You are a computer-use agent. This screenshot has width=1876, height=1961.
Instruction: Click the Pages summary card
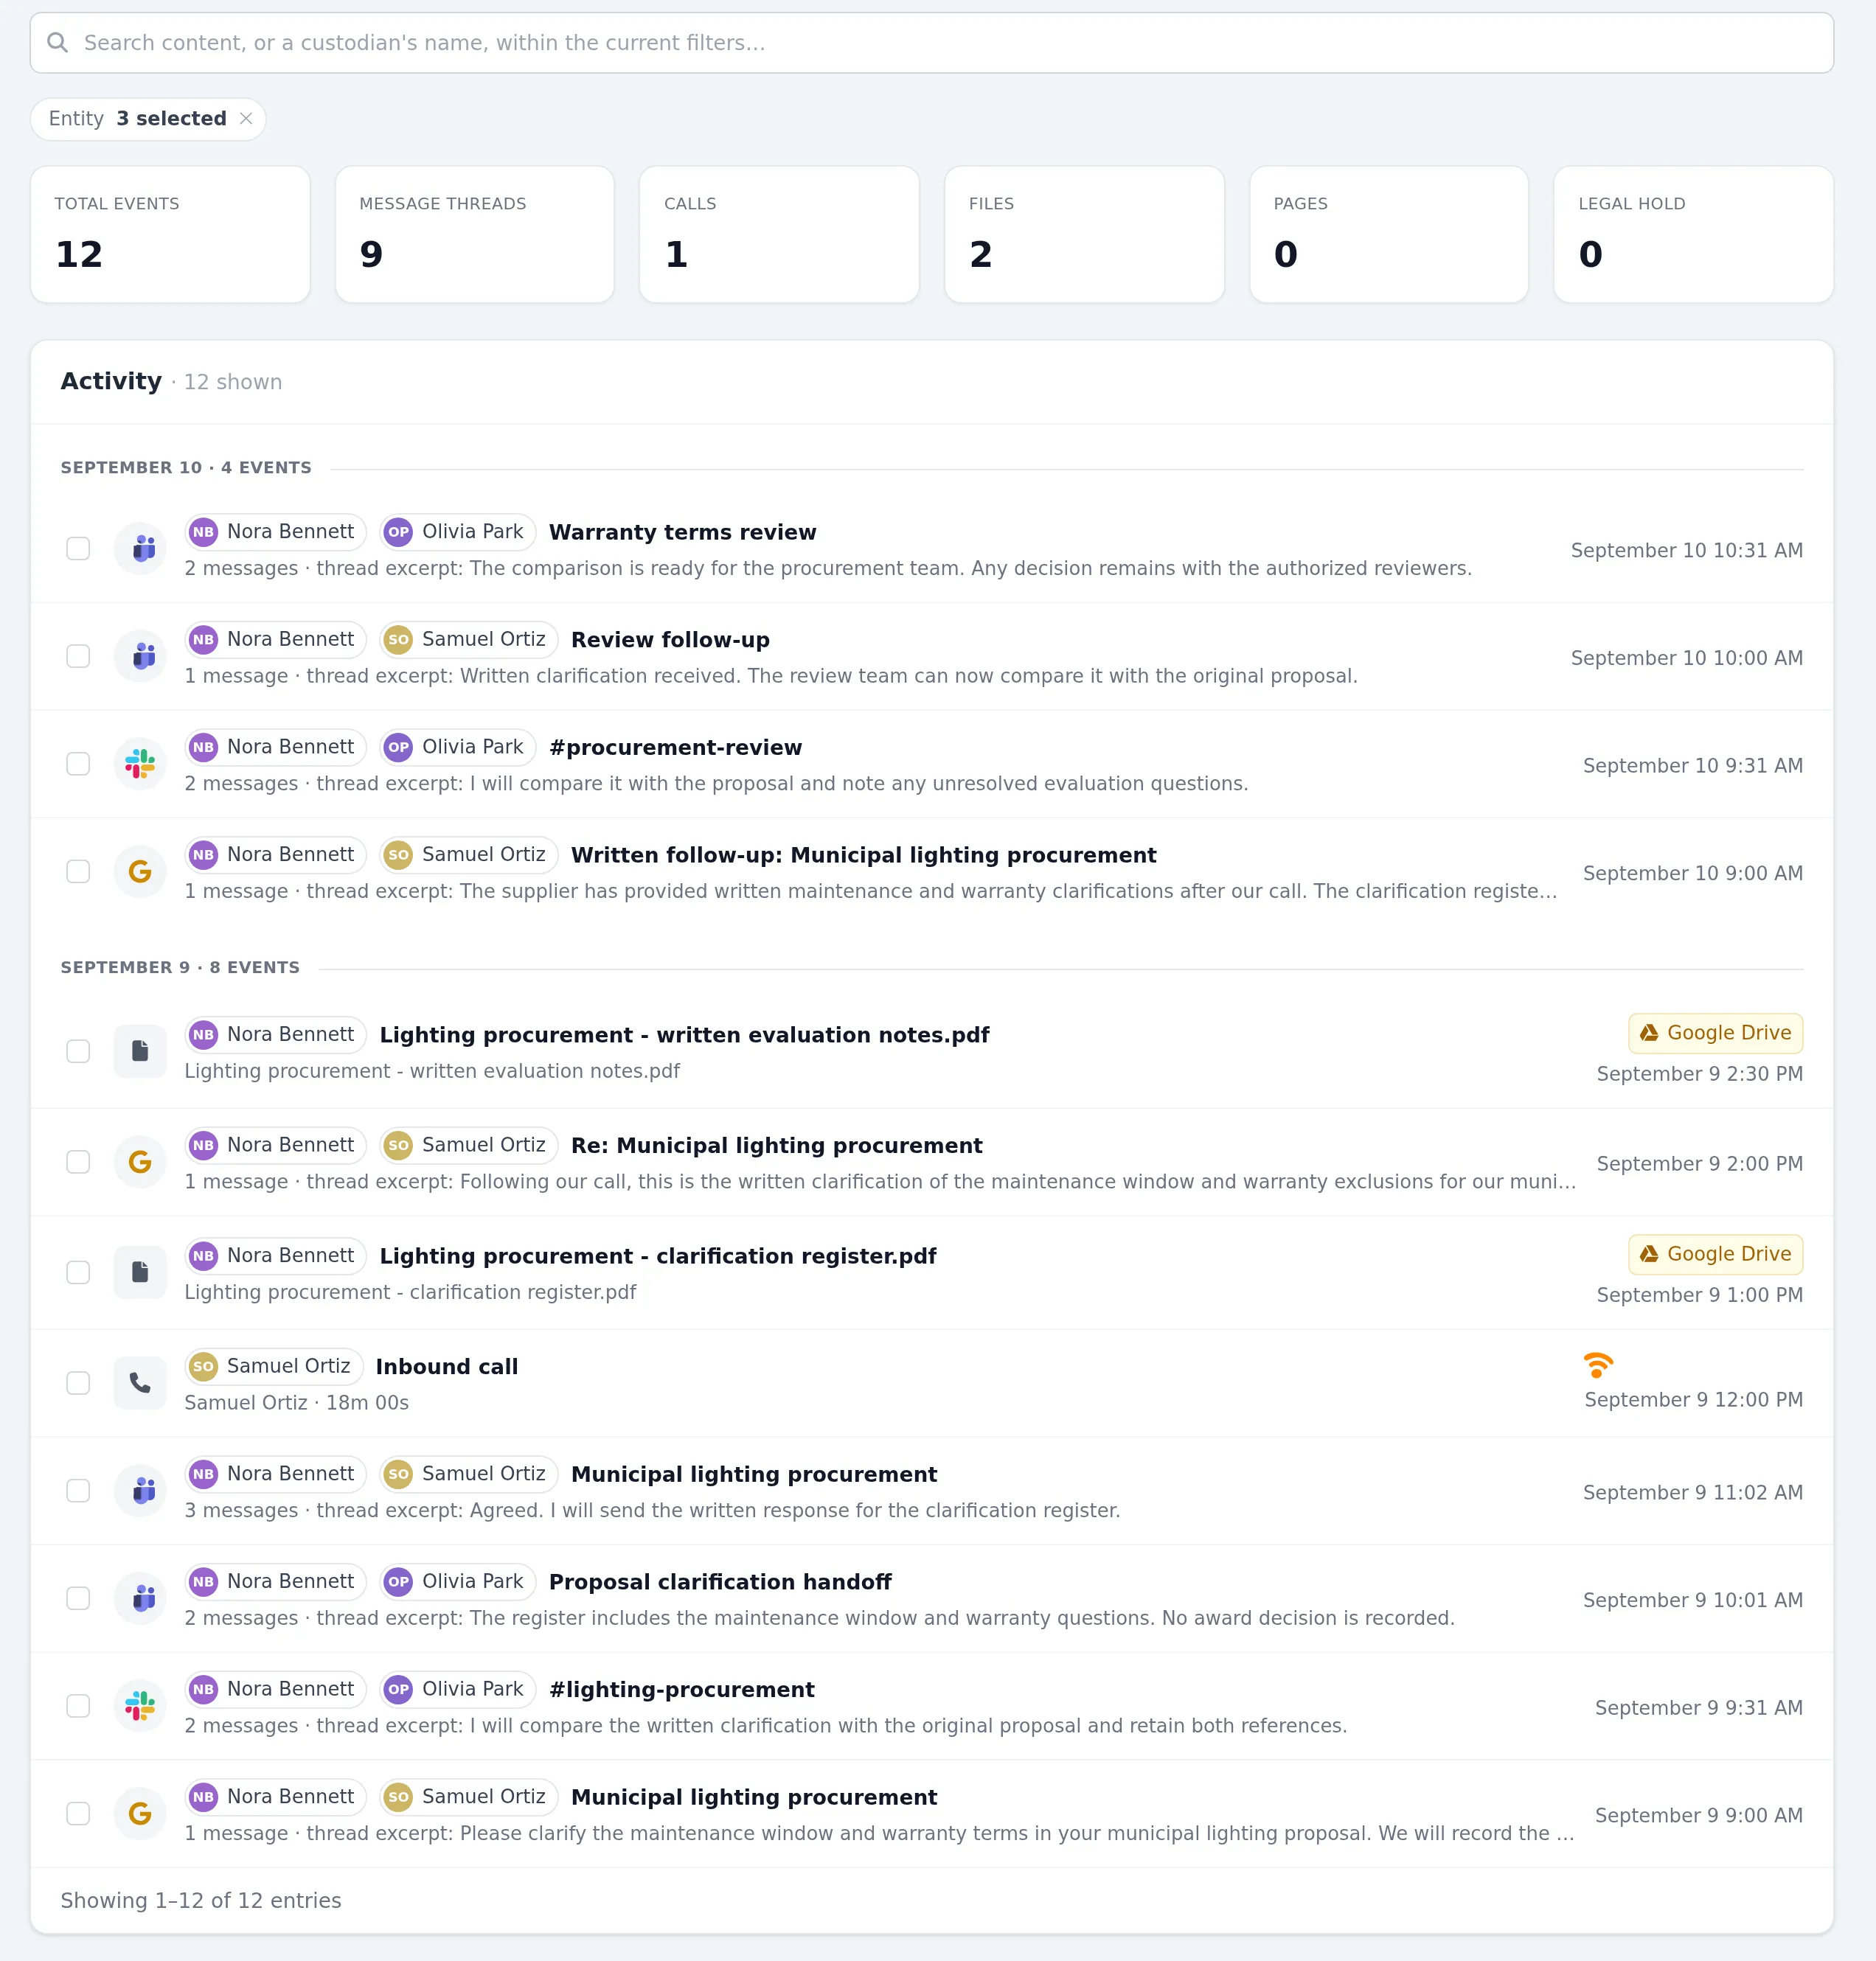point(1389,235)
